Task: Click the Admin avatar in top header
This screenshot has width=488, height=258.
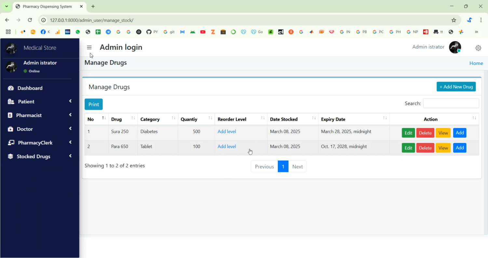Action: [x=455, y=47]
